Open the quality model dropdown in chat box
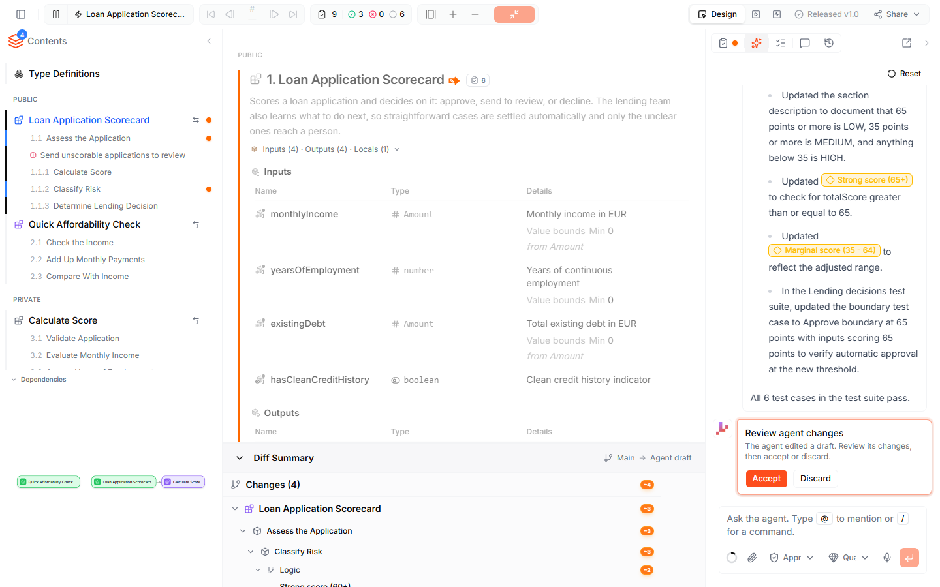Image resolution: width=940 pixels, height=587 pixels. pyautogui.click(x=849, y=558)
